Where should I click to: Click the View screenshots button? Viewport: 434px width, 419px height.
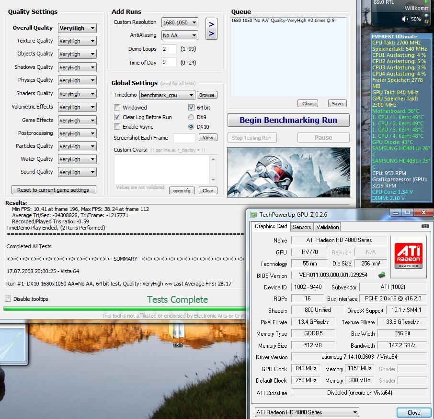click(x=208, y=137)
